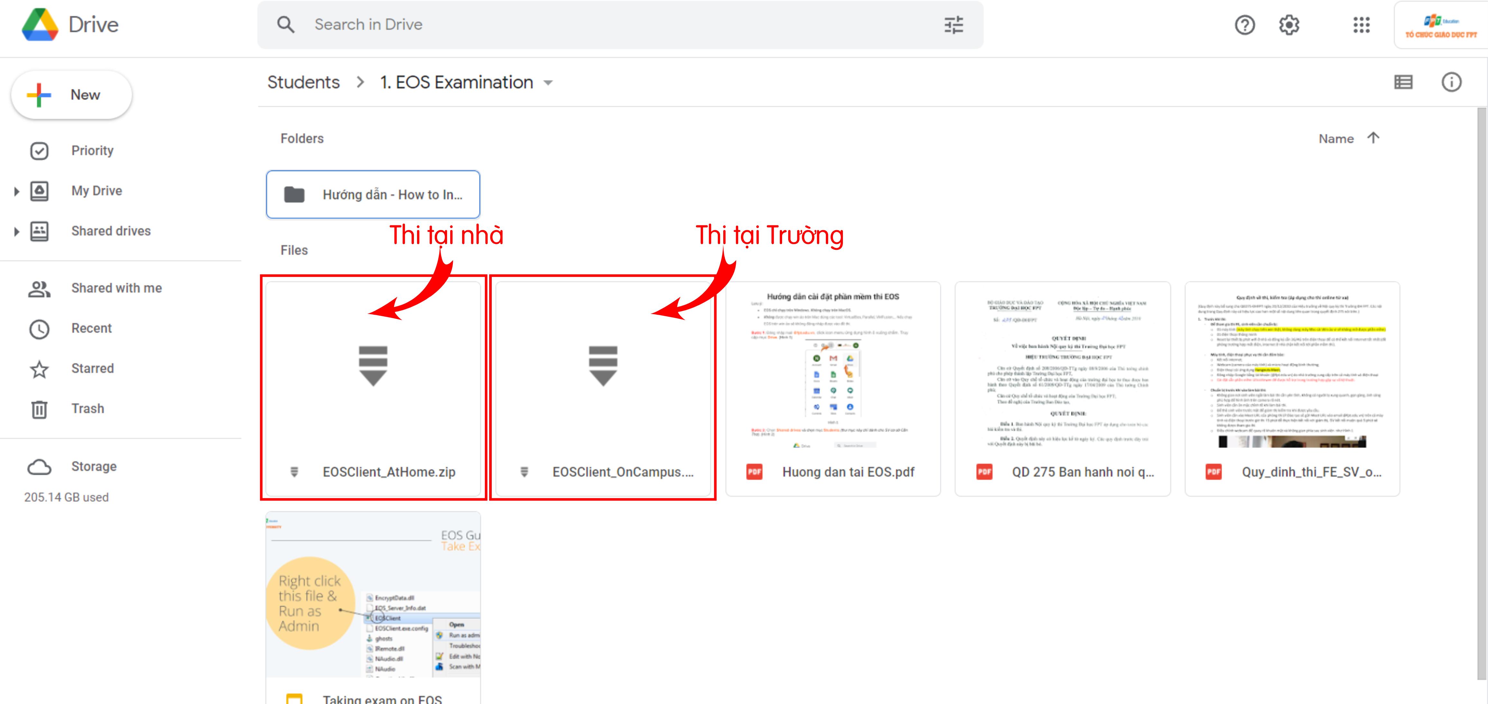
Task: Open the Storage link
Action: [x=94, y=466]
